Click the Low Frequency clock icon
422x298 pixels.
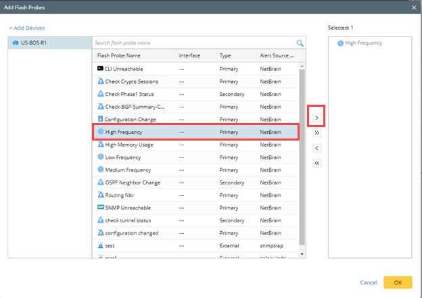100,157
